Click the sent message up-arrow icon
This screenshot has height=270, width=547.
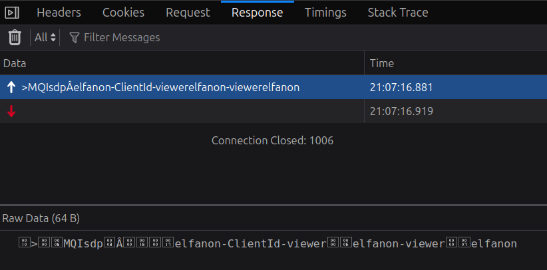11,87
